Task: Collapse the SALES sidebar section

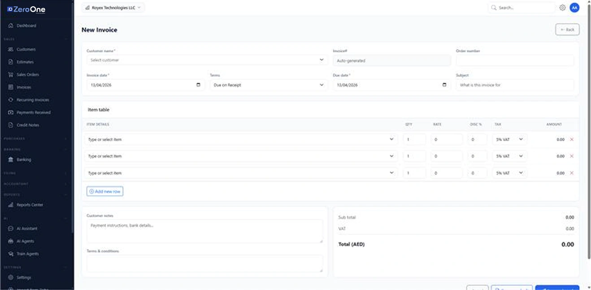Action: [x=36, y=39]
